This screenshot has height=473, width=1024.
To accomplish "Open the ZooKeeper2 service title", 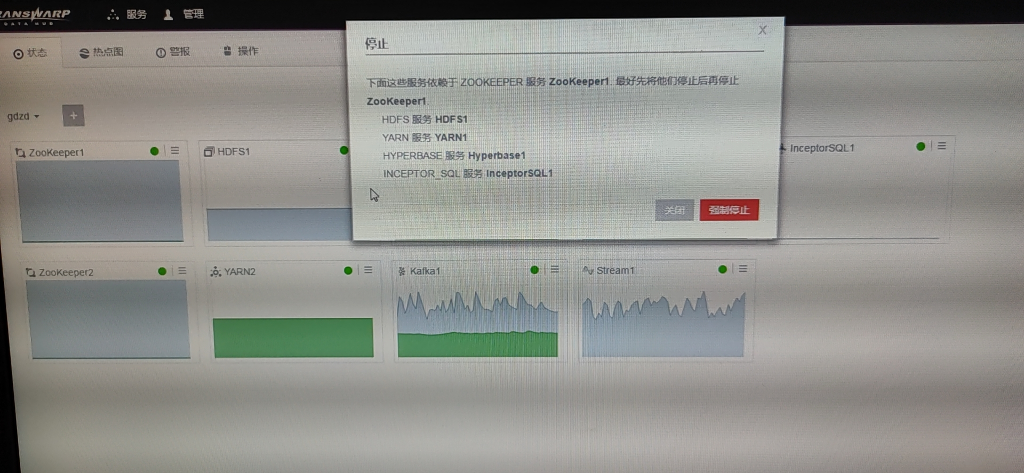I will [66, 272].
